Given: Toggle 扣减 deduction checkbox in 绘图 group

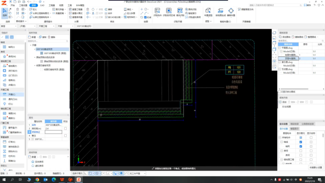Looking at the screenshot, I should pyautogui.click(x=145, y=17).
